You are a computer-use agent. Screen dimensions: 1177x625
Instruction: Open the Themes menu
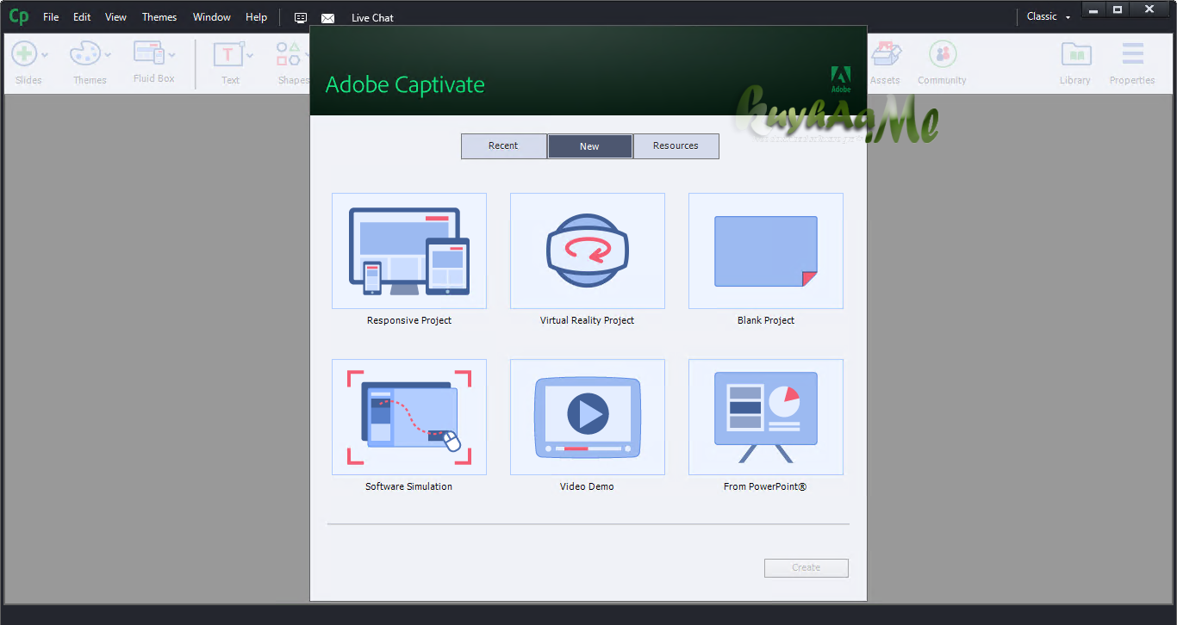pos(159,17)
